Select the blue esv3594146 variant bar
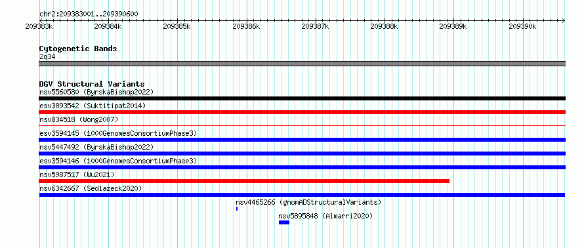This screenshot has height=248, width=584. tap(302, 167)
